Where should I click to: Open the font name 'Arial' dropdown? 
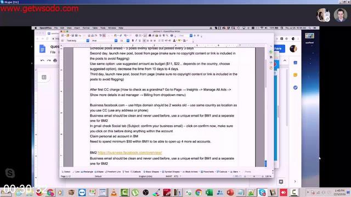pos(116,40)
